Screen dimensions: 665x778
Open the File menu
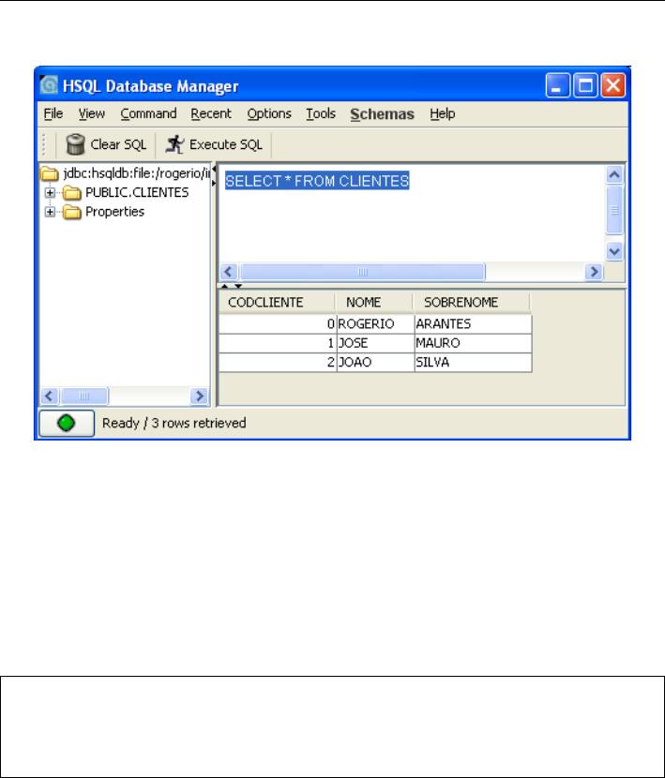coord(52,114)
